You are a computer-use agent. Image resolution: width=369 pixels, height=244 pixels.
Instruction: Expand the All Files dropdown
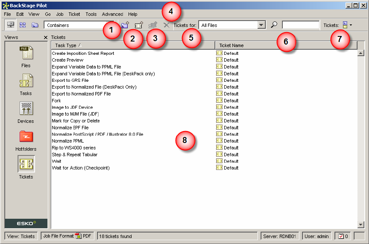[261, 25]
